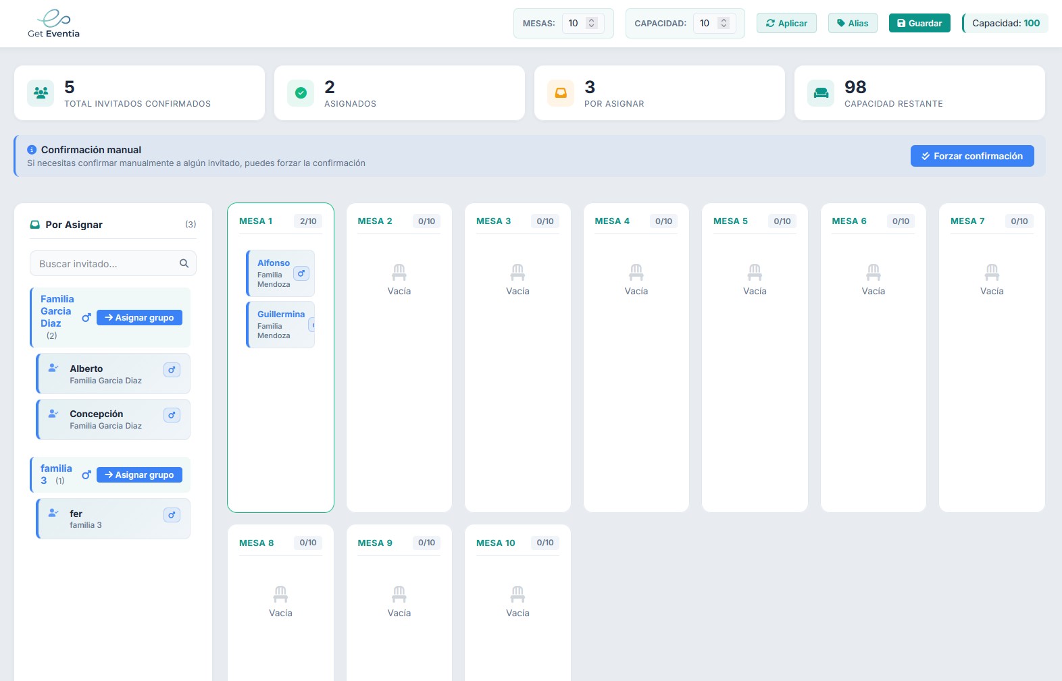Assign group familia 3
1062x681 pixels.
click(139, 474)
